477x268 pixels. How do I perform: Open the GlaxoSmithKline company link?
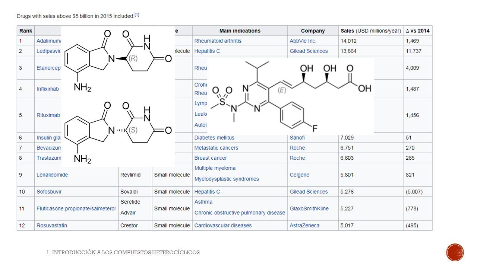pyautogui.click(x=309, y=208)
